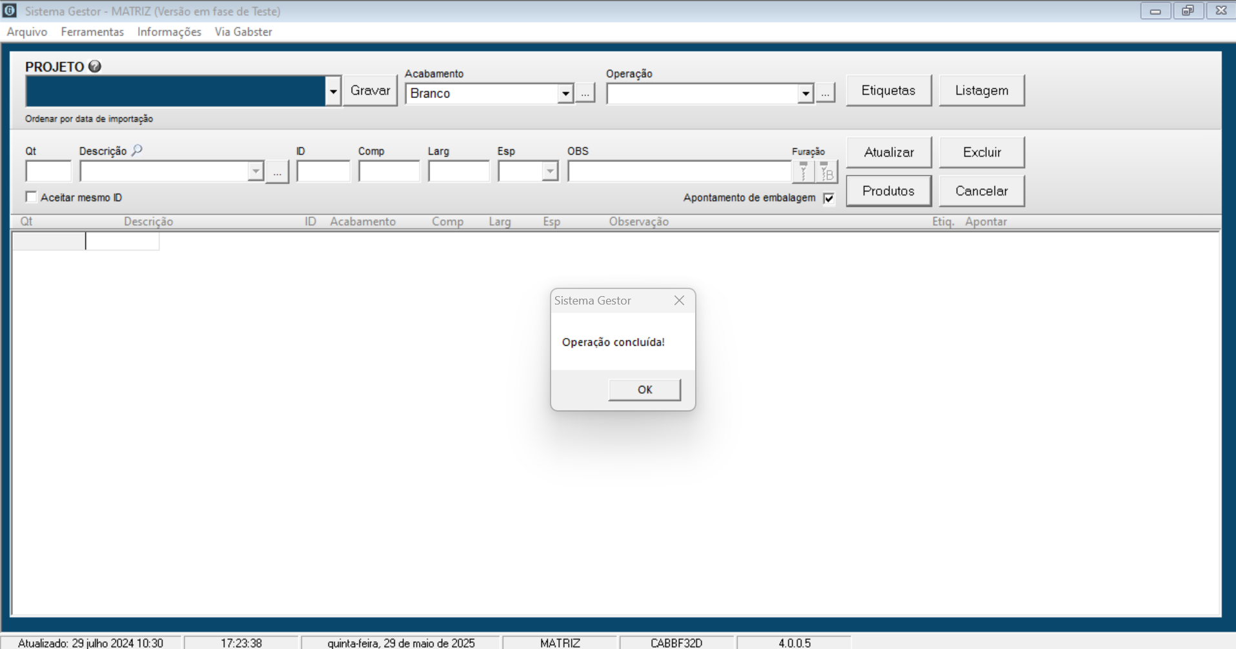Click the ellipsis button next to Acabamento
This screenshot has height=649, width=1236.
point(585,94)
